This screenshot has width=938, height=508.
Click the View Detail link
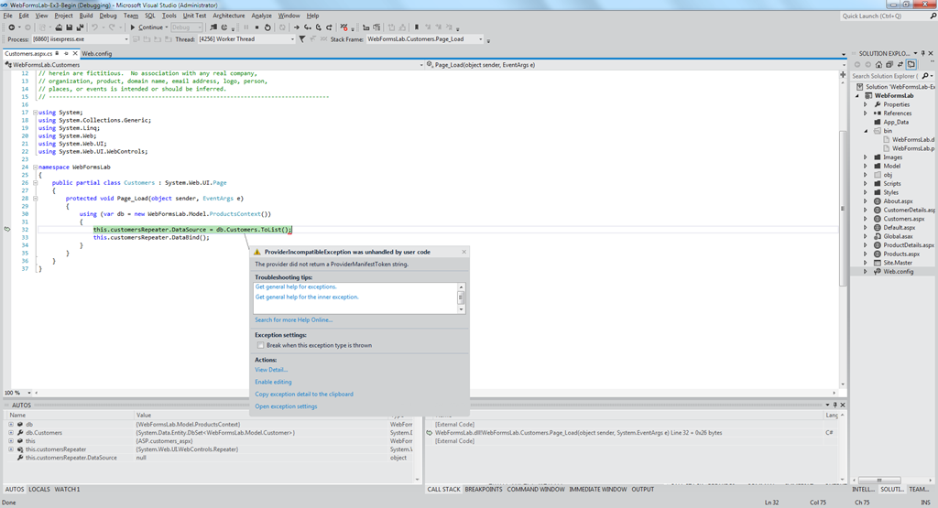[x=271, y=370]
